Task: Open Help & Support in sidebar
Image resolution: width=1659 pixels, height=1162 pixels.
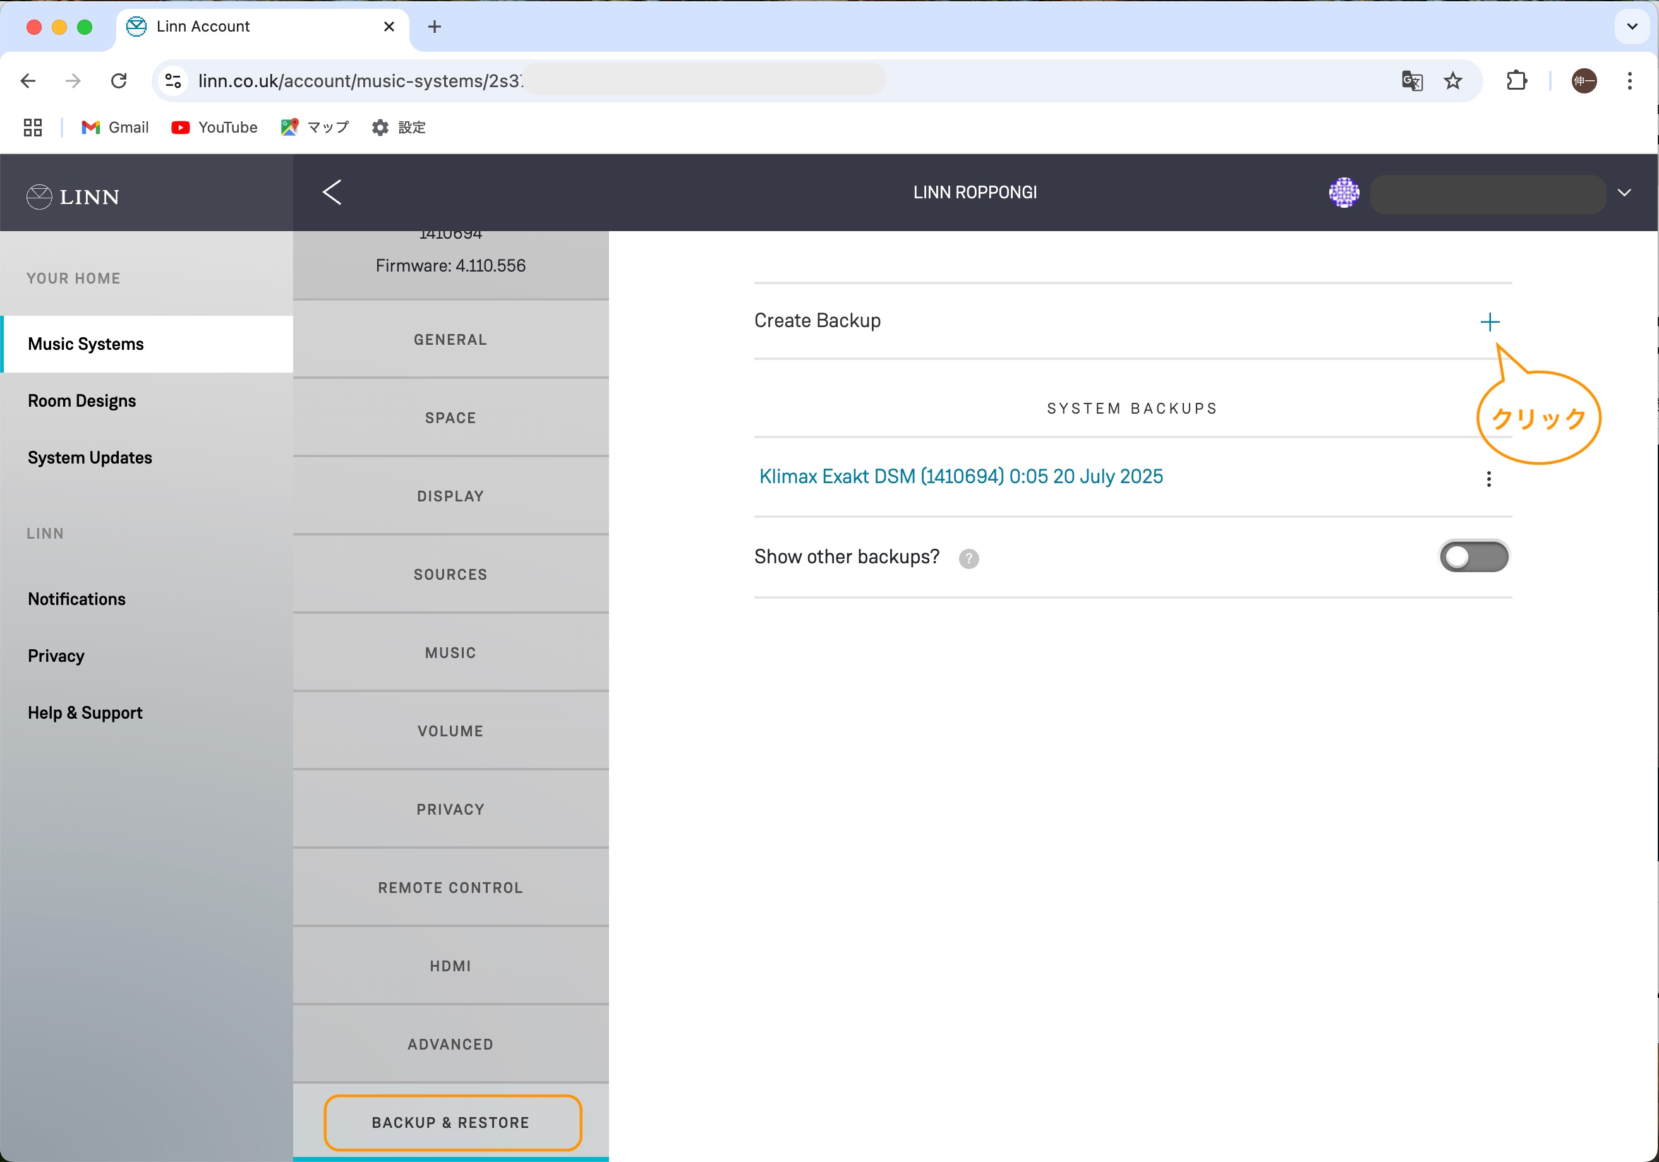Action: click(85, 713)
